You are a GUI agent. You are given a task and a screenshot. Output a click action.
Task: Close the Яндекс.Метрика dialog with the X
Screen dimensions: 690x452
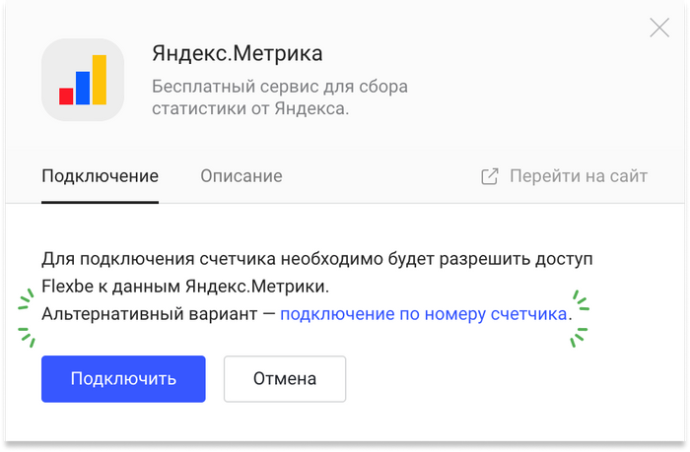pos(659,28)
